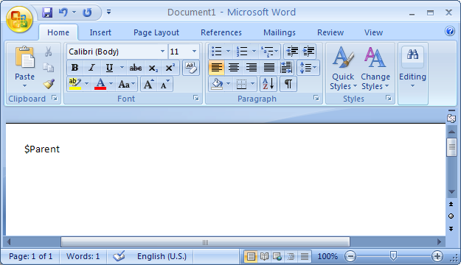Decrease the paragraph indent
461x265 pixels.
292,52
